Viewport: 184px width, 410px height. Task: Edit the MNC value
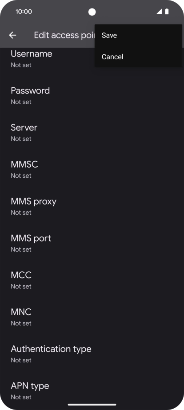pyautogui.click(x=92, y=317)
